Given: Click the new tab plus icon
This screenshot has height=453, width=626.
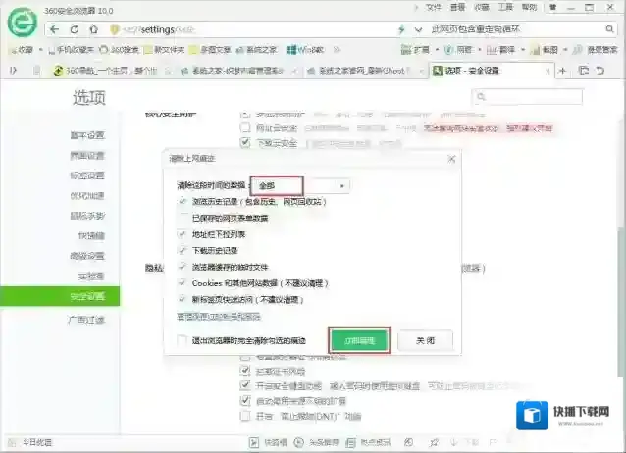Looking at the screenshot, I should pos(563,71).
